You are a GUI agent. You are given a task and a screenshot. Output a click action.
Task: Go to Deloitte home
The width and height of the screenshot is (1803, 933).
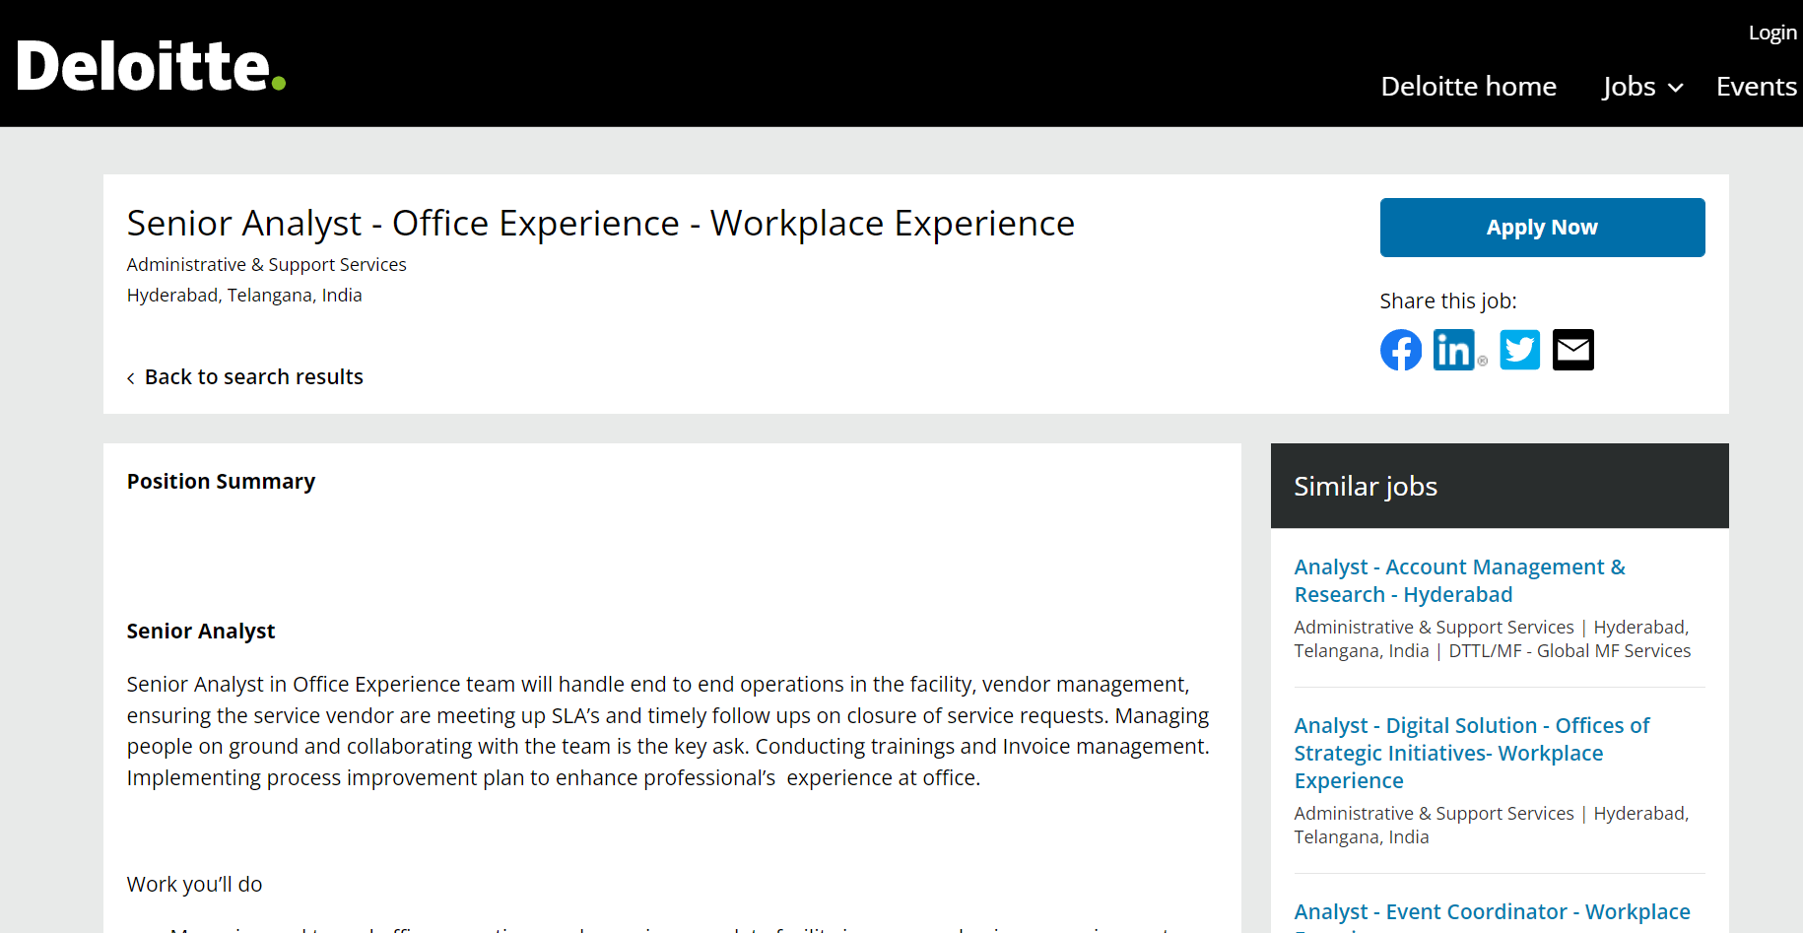click(x=1468, y=87)
